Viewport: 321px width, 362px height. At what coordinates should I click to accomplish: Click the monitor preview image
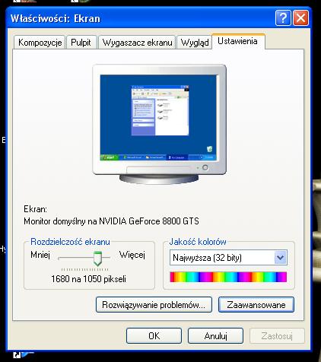coord(160,124)
